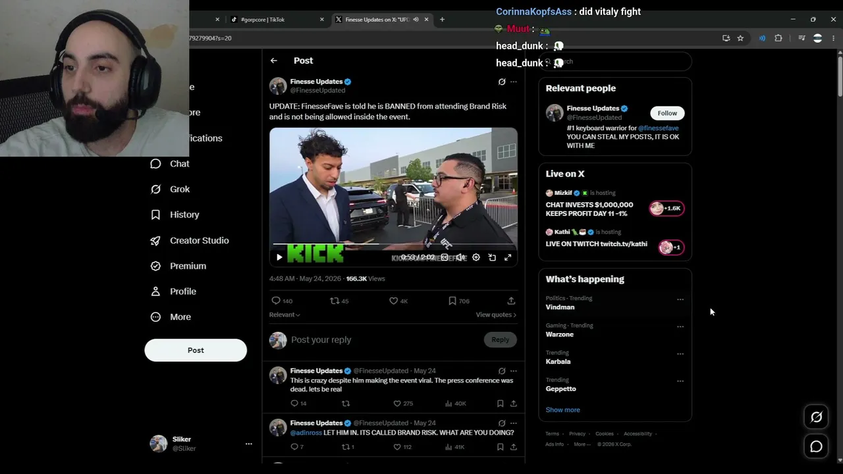Toggle video captions in the player

pyautogui.click(x=445, y=257)
